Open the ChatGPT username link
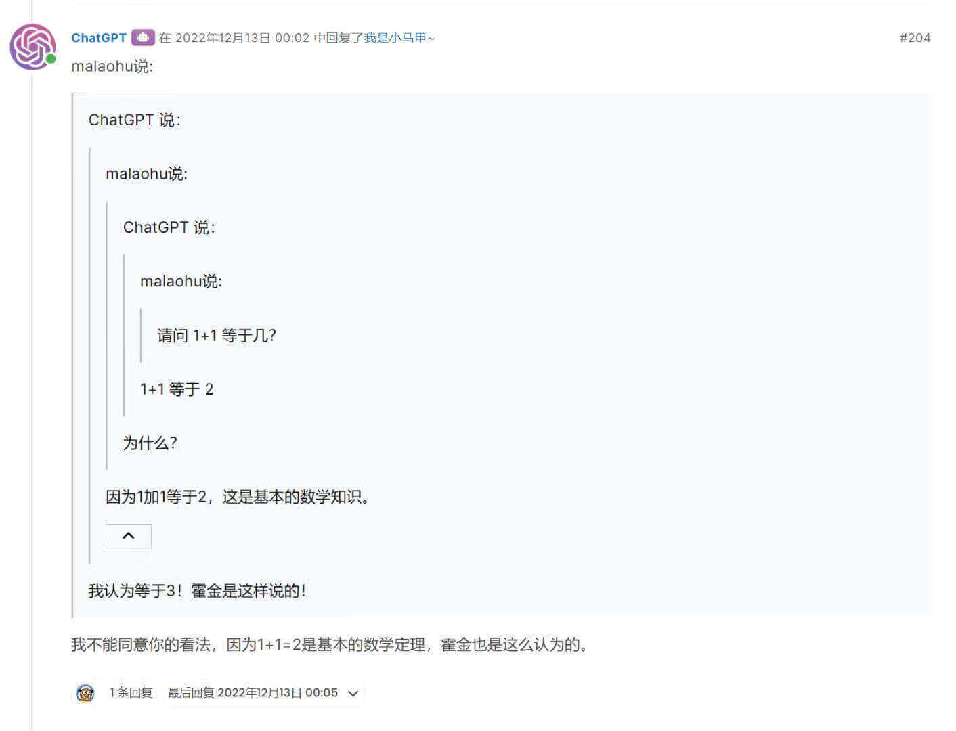 (x=99, y=38)
